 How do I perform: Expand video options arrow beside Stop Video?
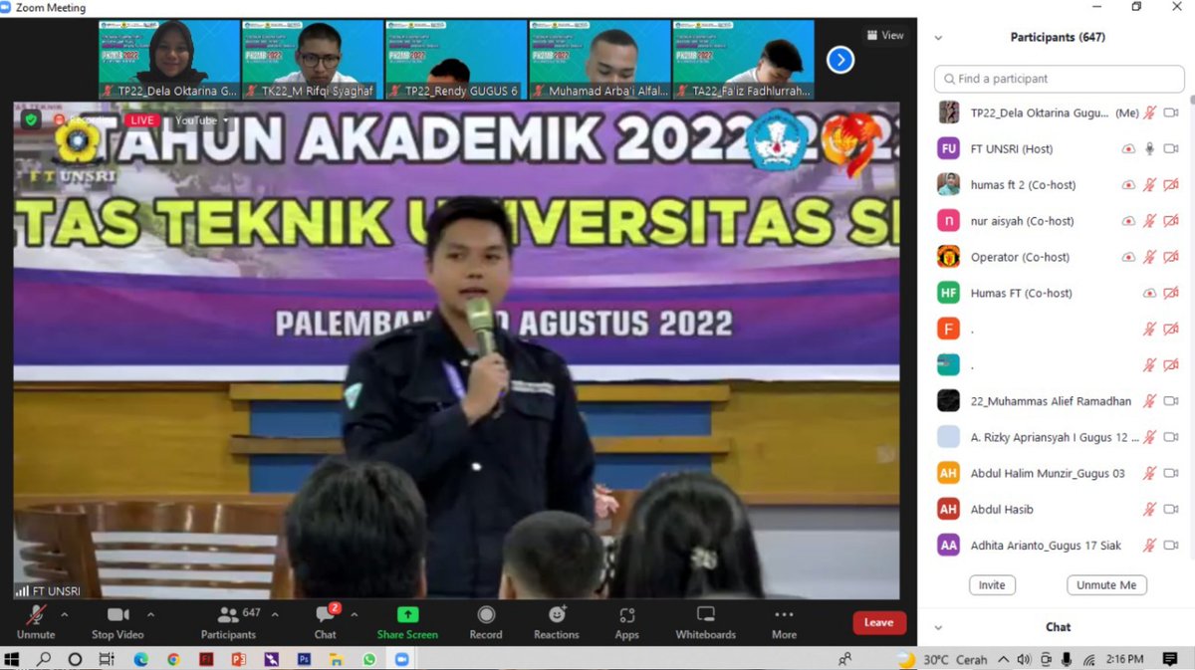(150, 615)
